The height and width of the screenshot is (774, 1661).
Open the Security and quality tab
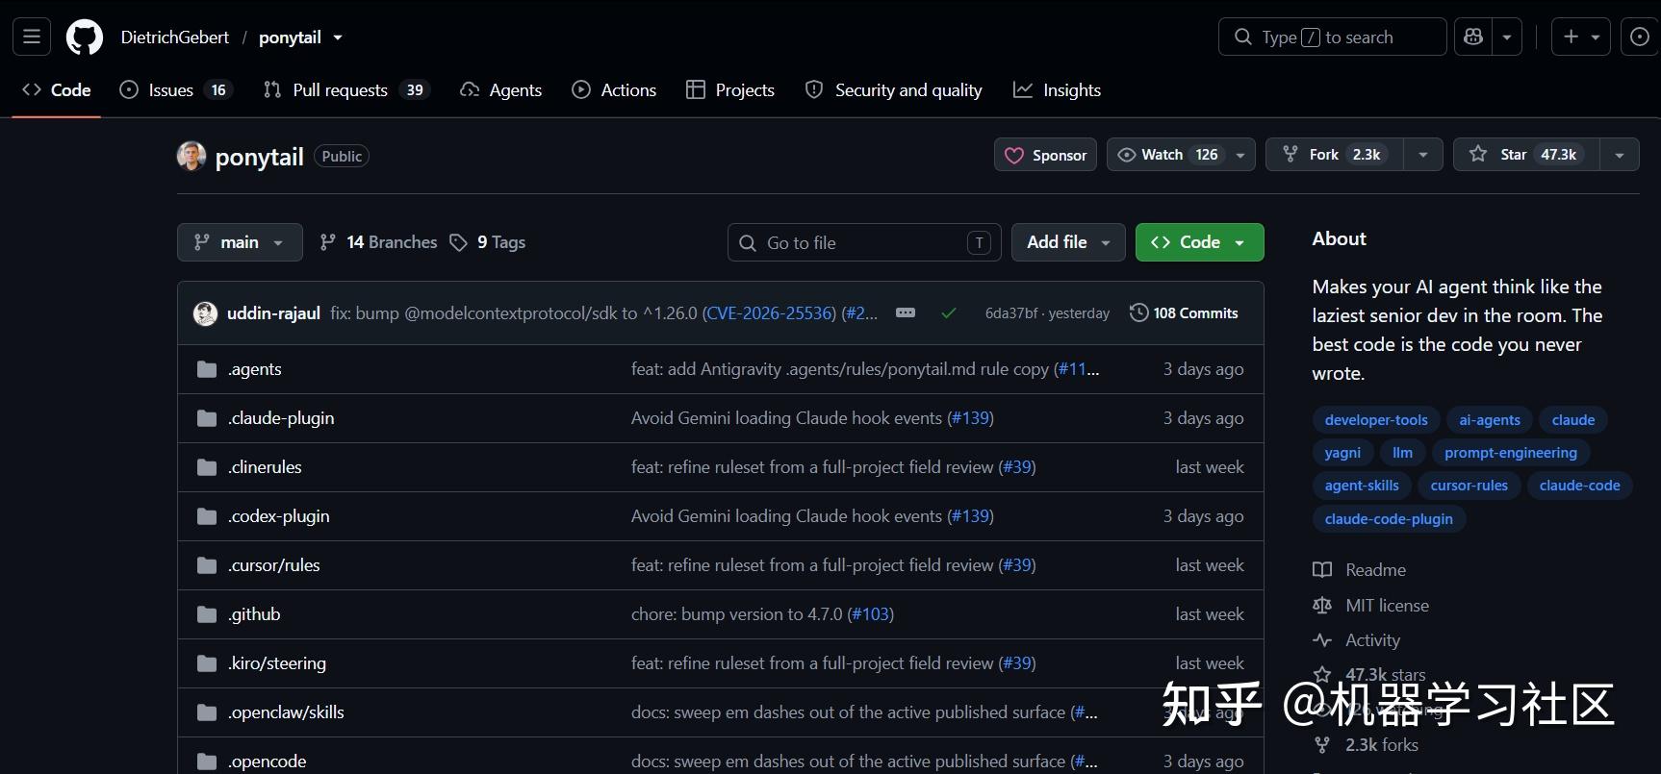(x=894, y=90)
